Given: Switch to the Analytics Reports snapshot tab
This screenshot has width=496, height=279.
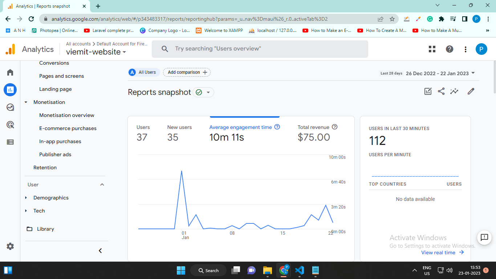Looking at the screenshot, I should coord(46,6).
